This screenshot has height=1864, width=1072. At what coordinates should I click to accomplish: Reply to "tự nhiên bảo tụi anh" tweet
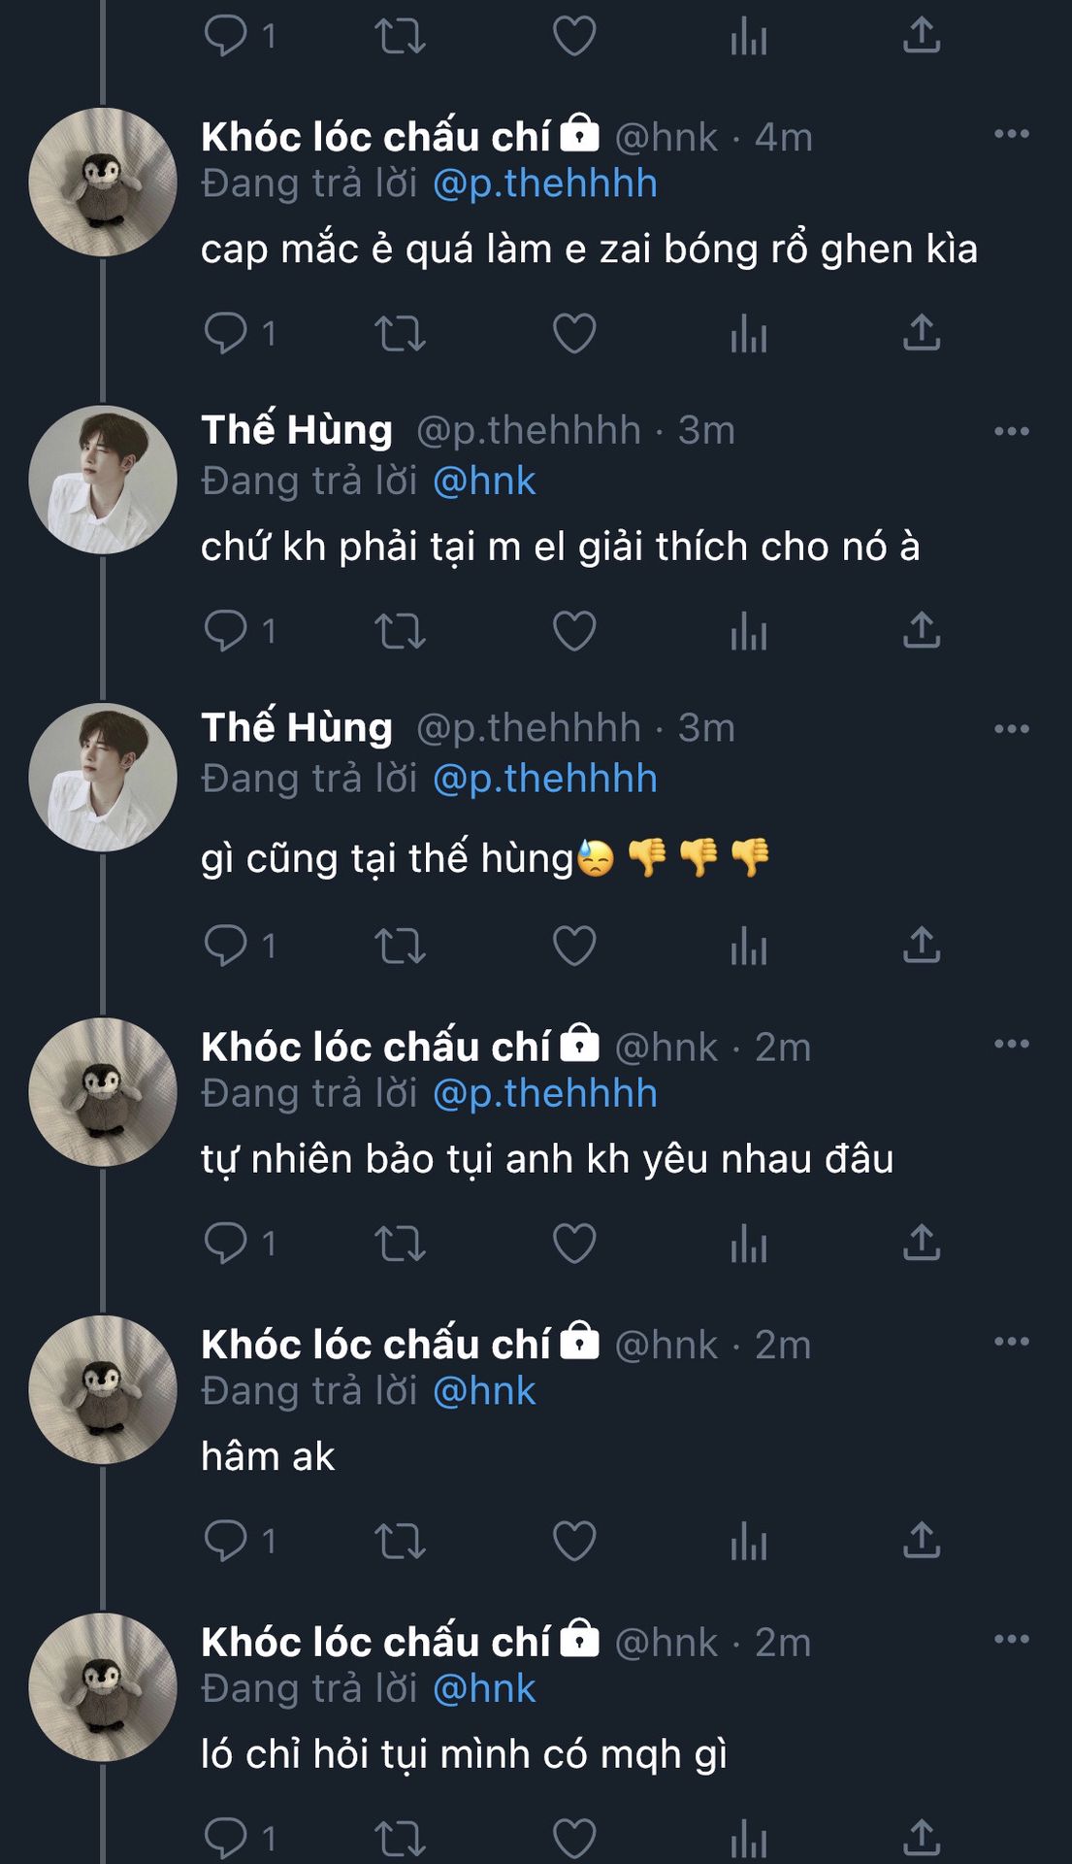pos(226,1243)
